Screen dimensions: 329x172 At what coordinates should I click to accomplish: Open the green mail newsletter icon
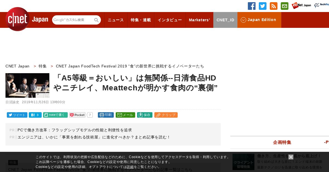coord(285,6)
